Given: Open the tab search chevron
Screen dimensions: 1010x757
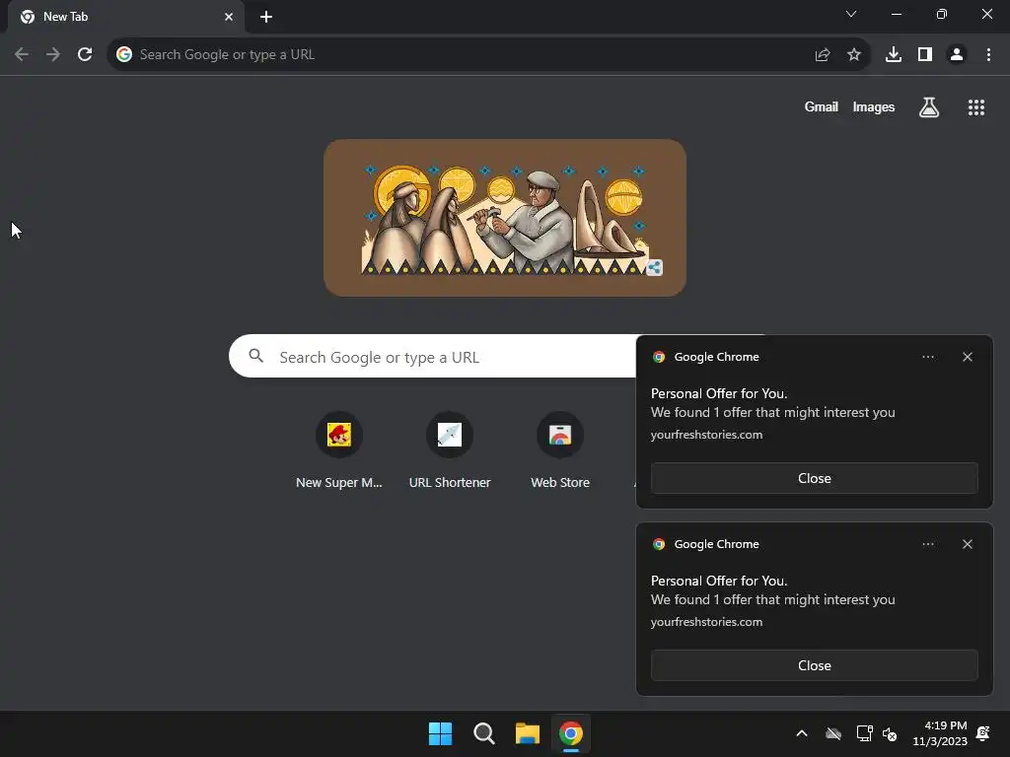Looking at the screenshot, I should [x=851, y=14].
